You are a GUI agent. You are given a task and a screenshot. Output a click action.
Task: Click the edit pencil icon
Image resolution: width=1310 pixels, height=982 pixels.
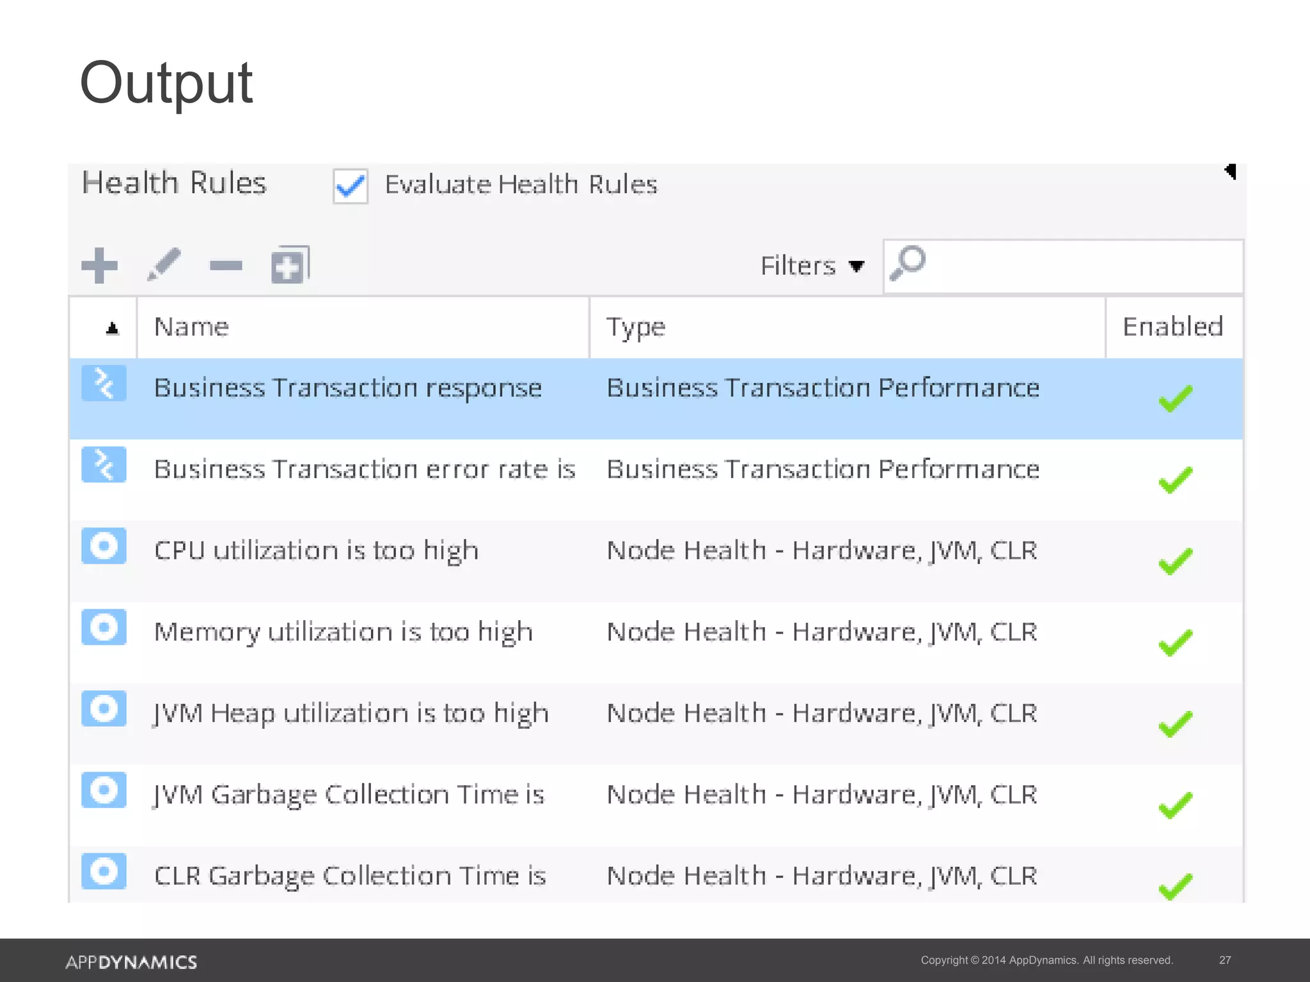point(164,264)
